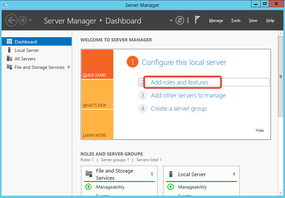Click green Manageability status icon under Local Server
Viewport: 285px width, 198px height.
[x=170, y=187]
